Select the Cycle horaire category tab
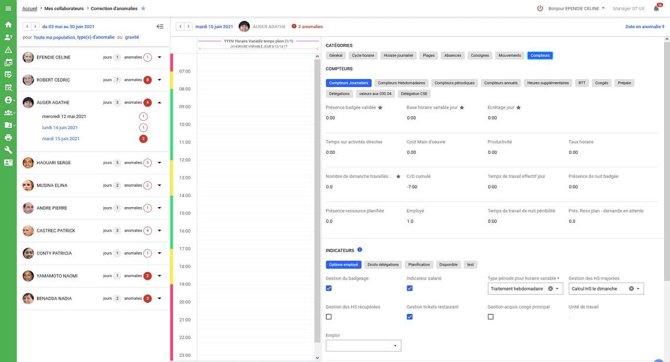 click(x=363, y=55)
